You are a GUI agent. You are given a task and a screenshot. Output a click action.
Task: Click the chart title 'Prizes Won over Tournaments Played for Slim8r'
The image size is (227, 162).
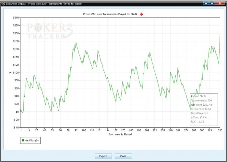click(110, 14)
